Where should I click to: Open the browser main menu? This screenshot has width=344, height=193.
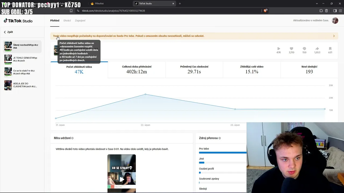[x=340, y=11]
